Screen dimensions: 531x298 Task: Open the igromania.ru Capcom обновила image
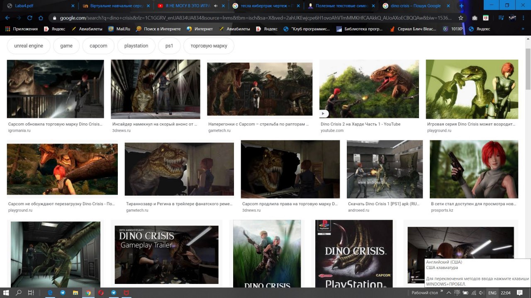pyautogui.click(x=56, y=89)
